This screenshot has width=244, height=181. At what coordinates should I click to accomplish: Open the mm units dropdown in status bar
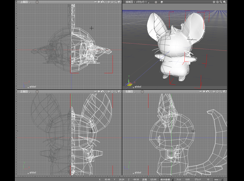218,180
